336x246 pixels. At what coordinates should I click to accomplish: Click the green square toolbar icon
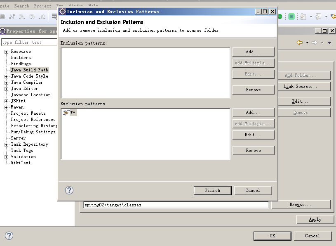tap(291, 17)
